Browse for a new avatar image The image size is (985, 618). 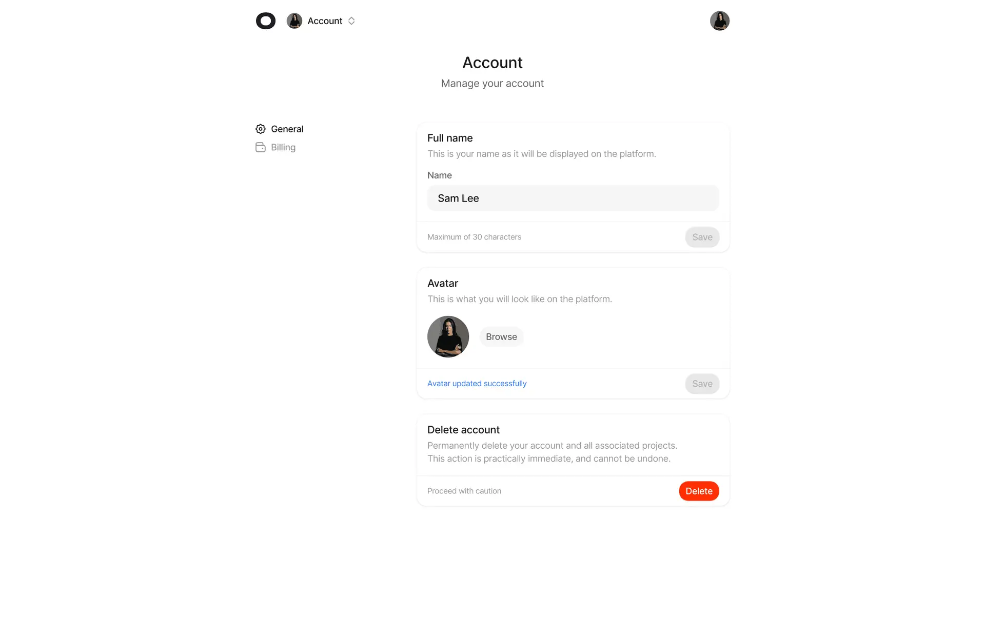point(501,337)
